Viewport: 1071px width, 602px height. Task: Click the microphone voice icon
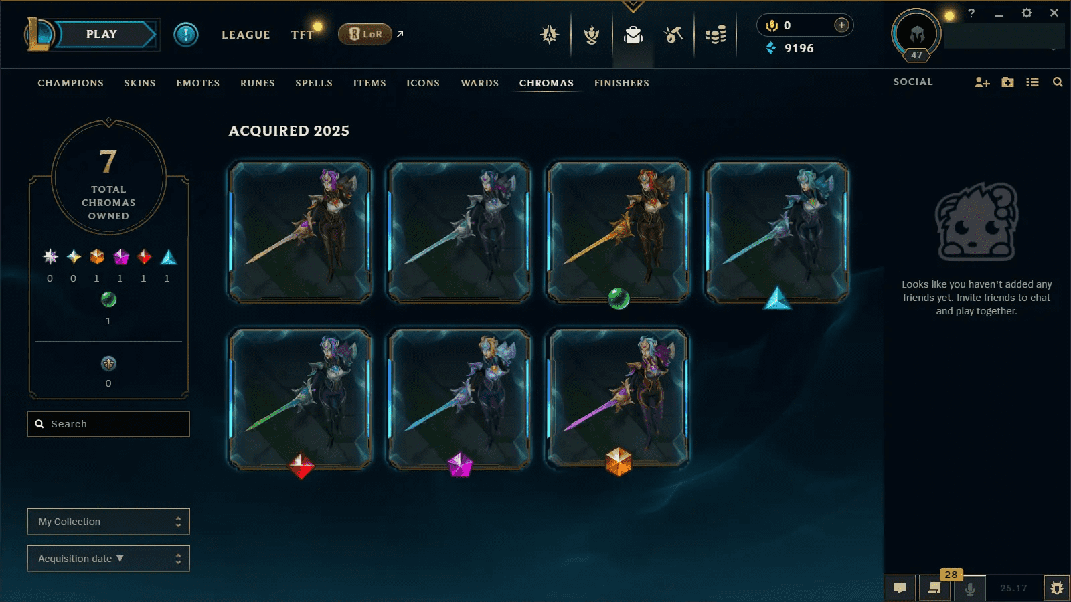(970, 589)
